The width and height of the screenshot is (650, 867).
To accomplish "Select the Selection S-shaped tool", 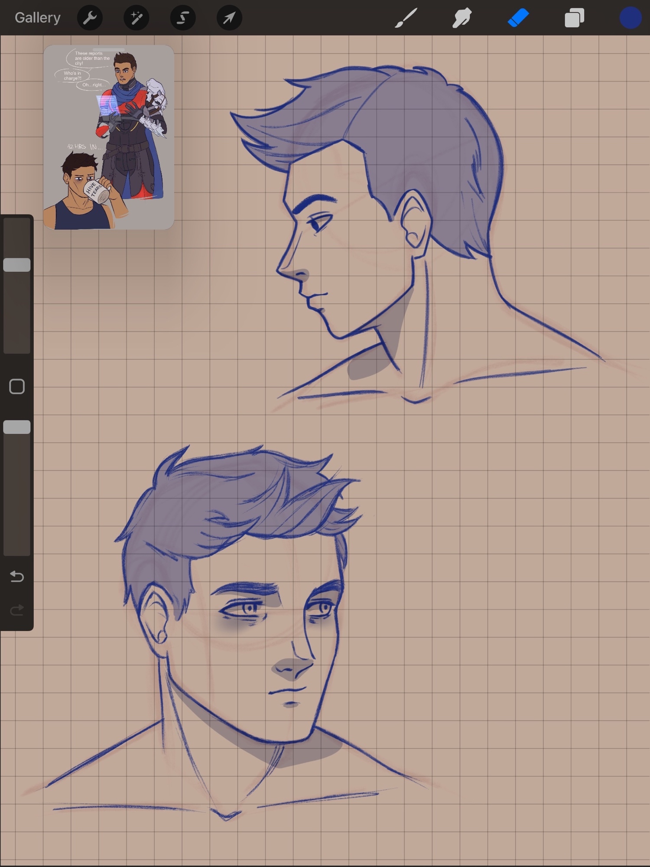I will [x=182, y=18].
